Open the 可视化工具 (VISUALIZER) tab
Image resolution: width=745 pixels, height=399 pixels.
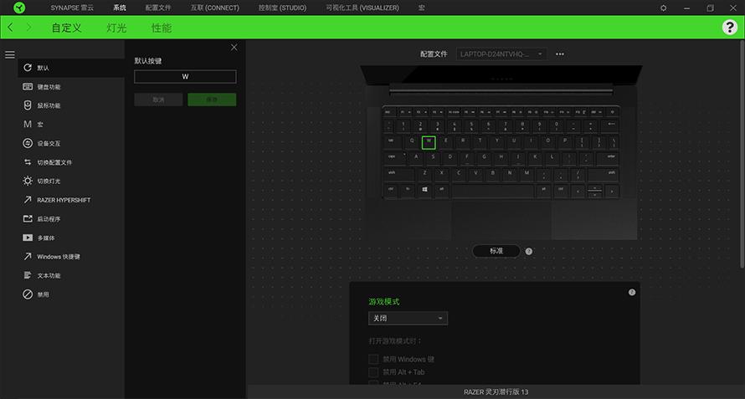pos(362,8)
